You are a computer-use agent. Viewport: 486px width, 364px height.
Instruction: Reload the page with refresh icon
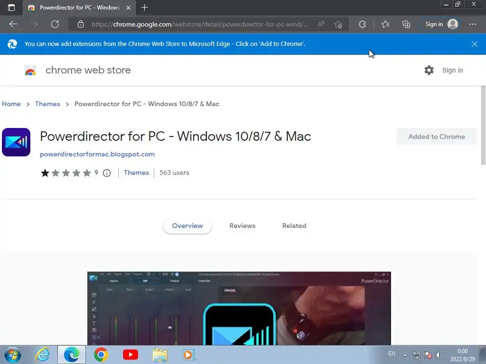[55, 24]
